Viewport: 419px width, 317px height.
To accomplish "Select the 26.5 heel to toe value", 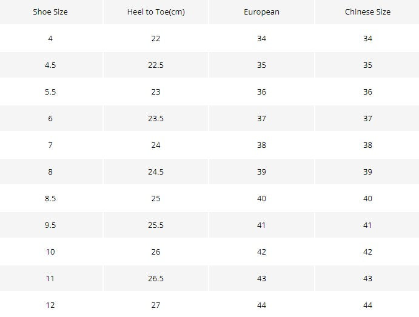I will [x=156, y=279].
